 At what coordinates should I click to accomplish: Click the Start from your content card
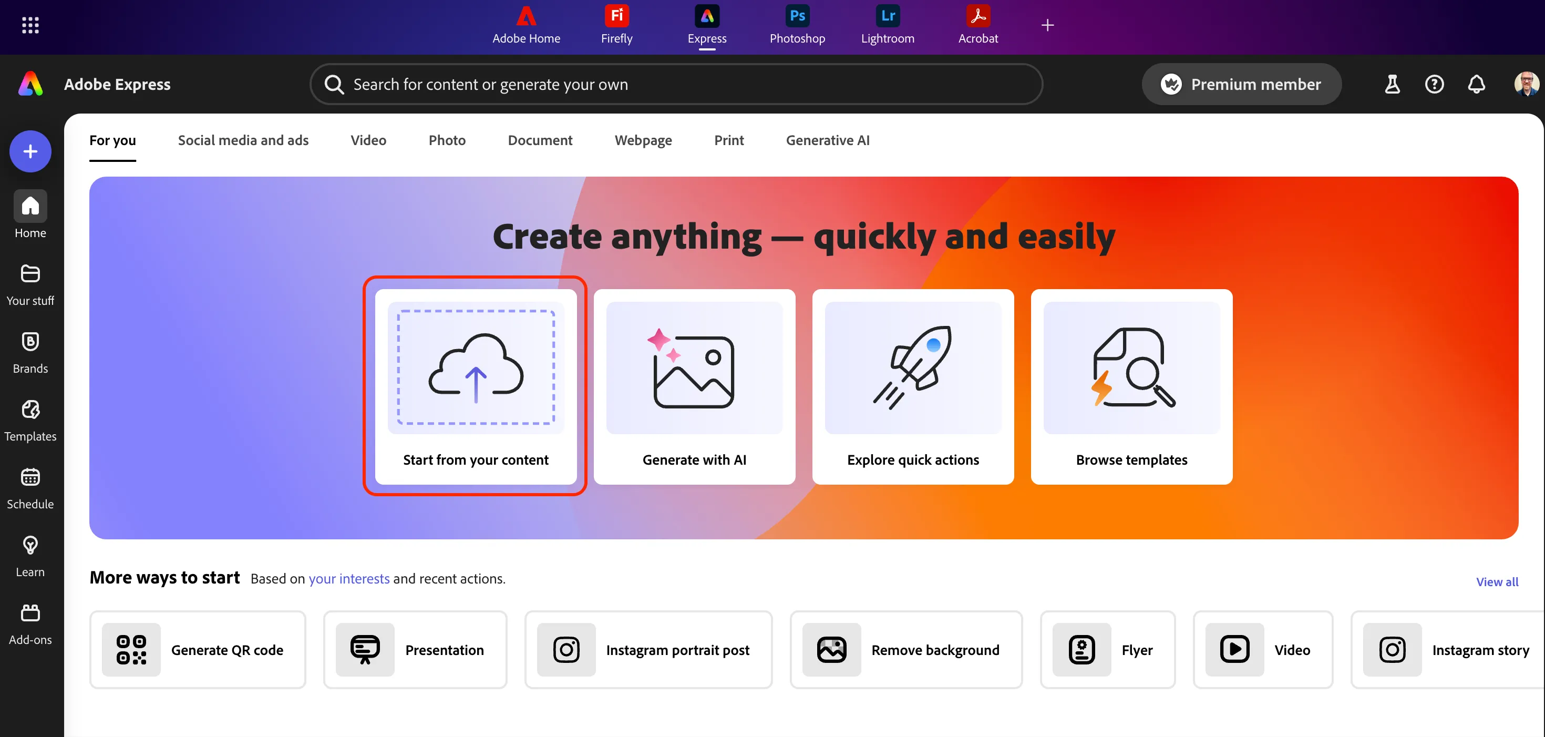476,386
